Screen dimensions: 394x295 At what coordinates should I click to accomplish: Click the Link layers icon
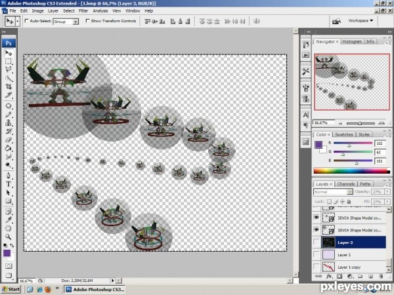coord(318,276)
